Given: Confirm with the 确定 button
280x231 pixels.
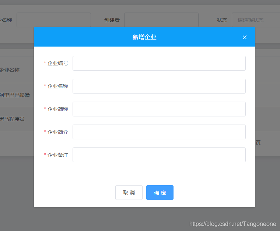Looking at the screenshot, I should [x=160, y=193].
